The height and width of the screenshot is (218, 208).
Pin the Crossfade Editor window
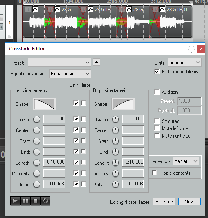(191, 49)
